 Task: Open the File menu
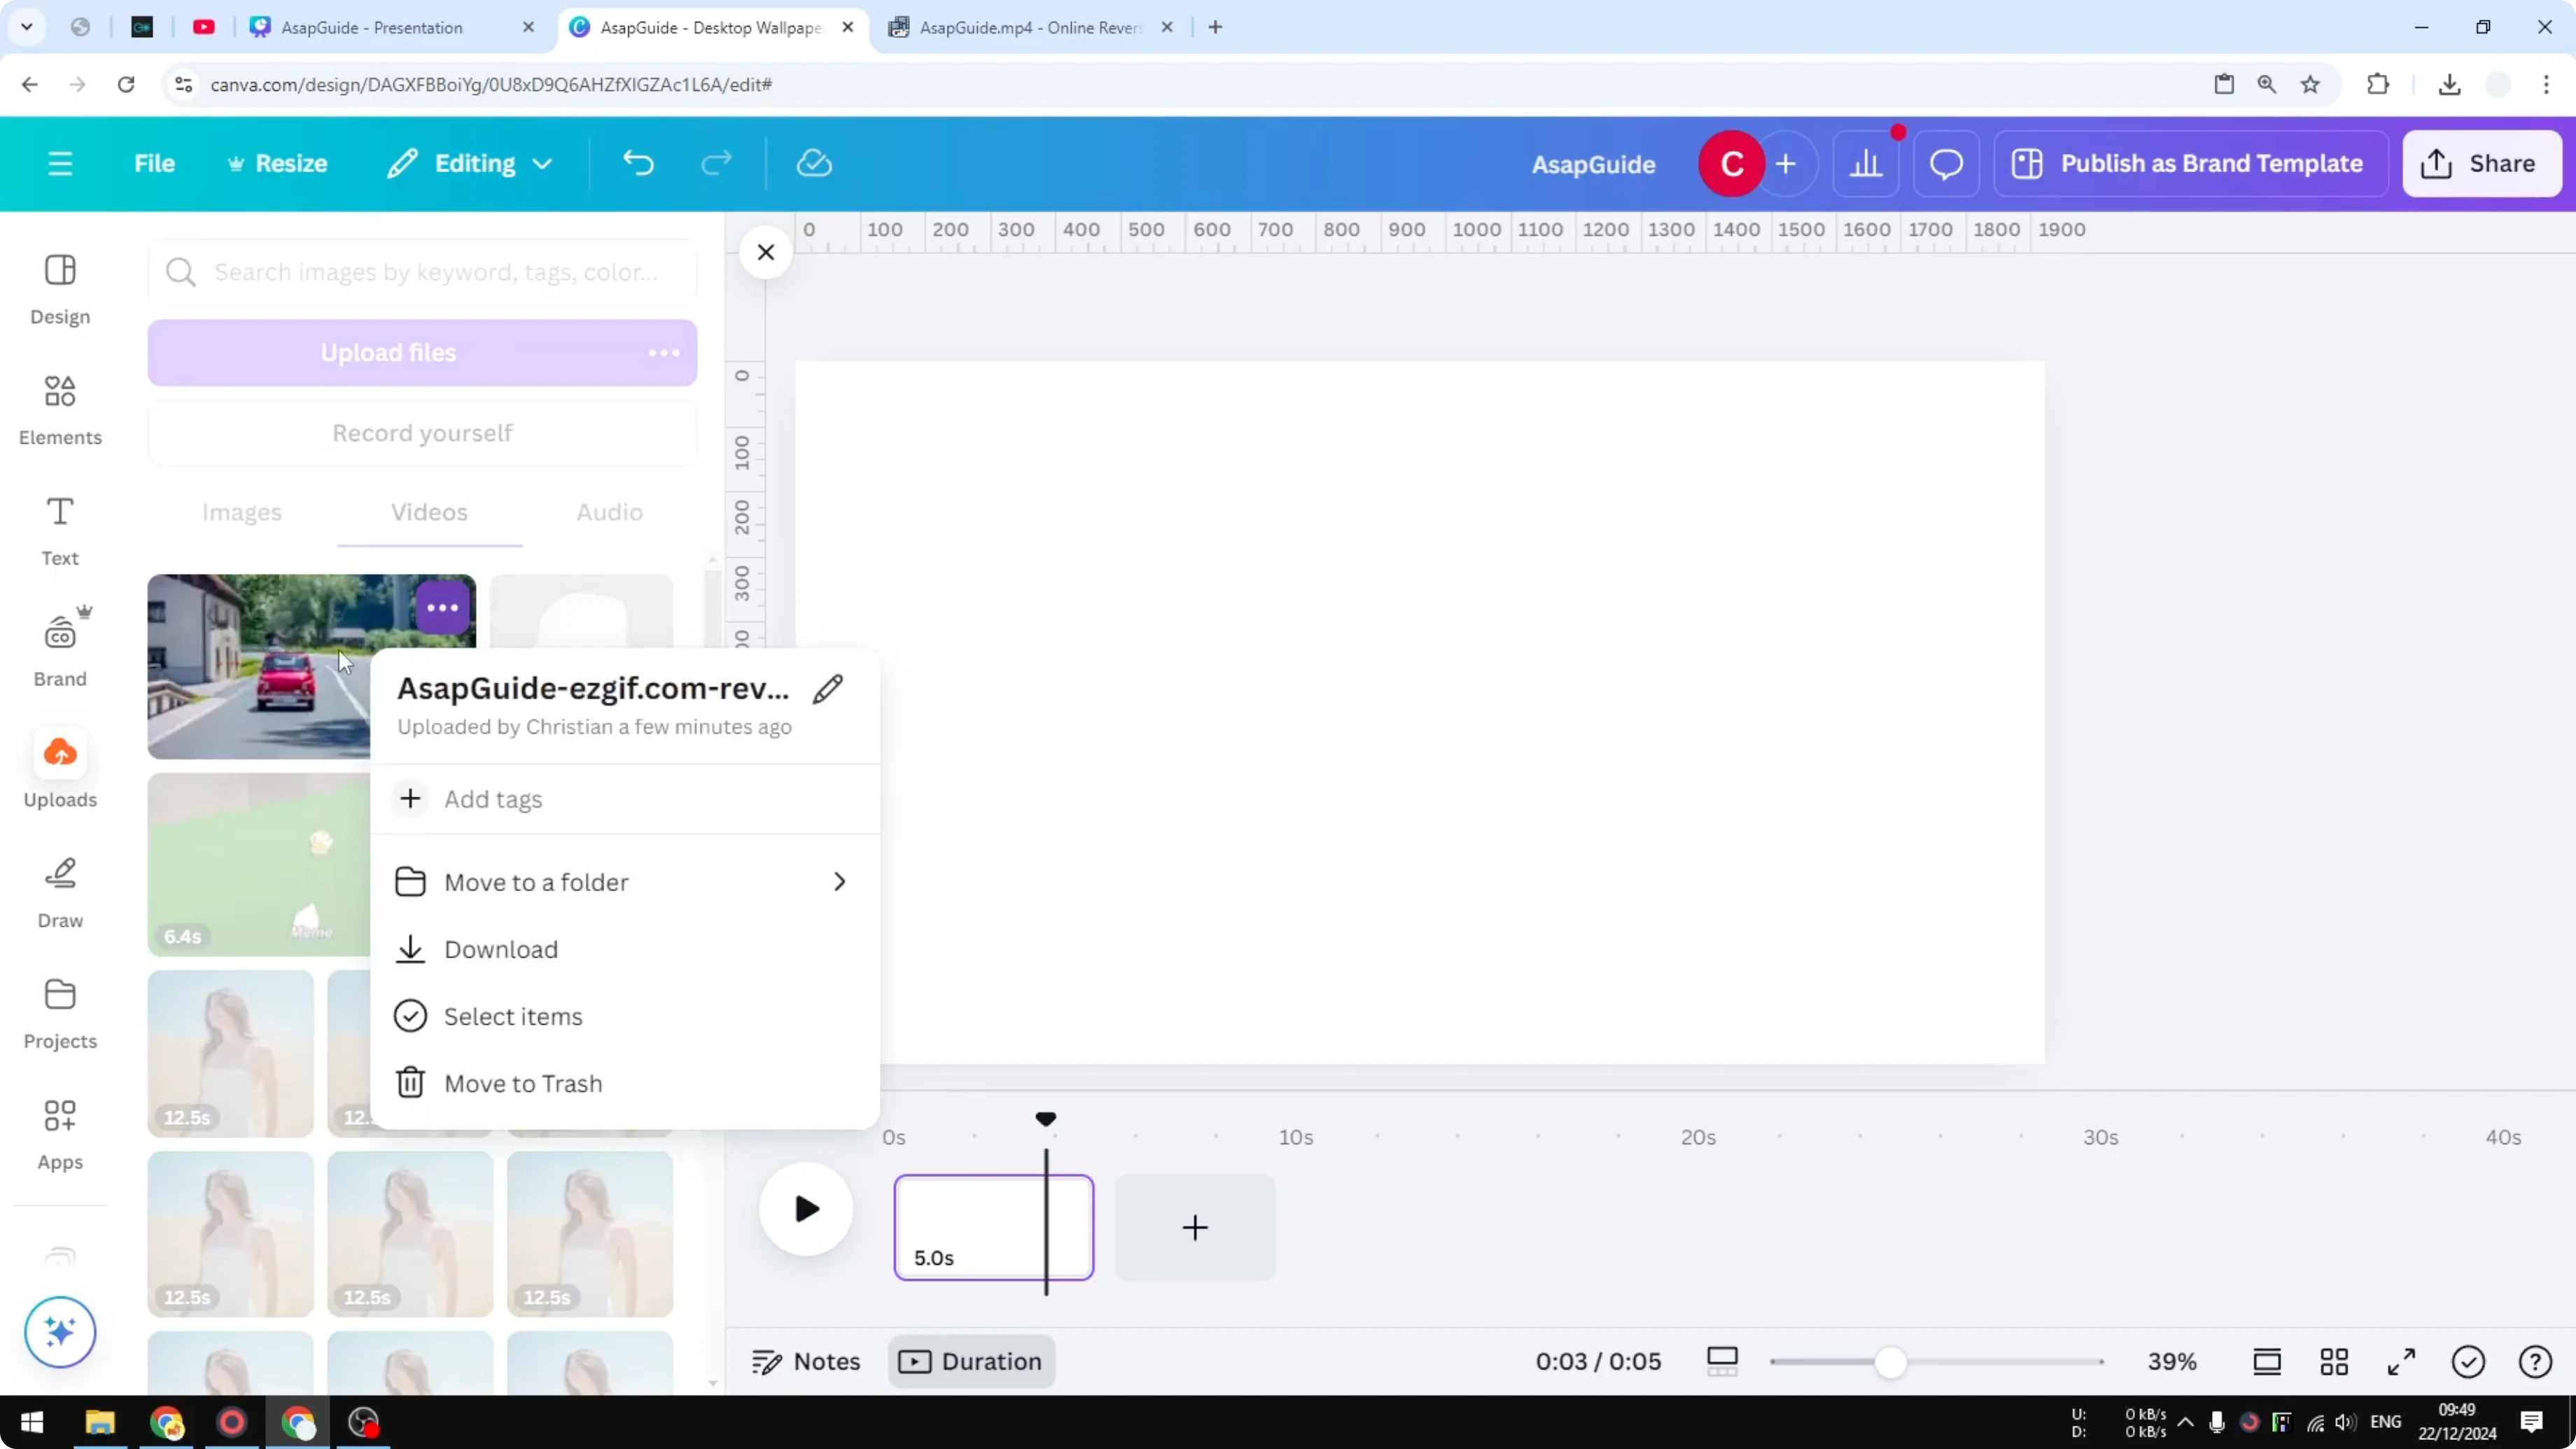coord(154,163)
